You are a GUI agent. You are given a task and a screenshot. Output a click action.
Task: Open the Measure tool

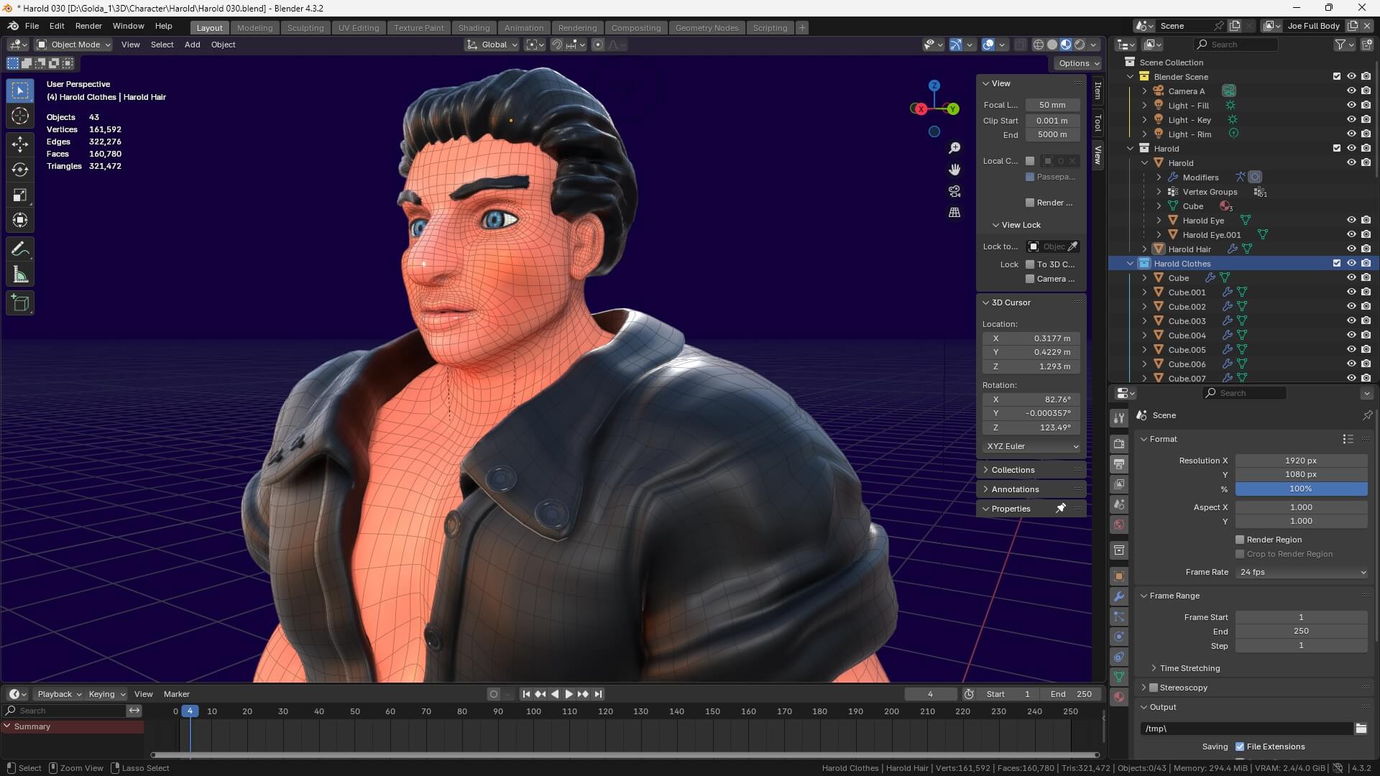(x=20, y=274)
